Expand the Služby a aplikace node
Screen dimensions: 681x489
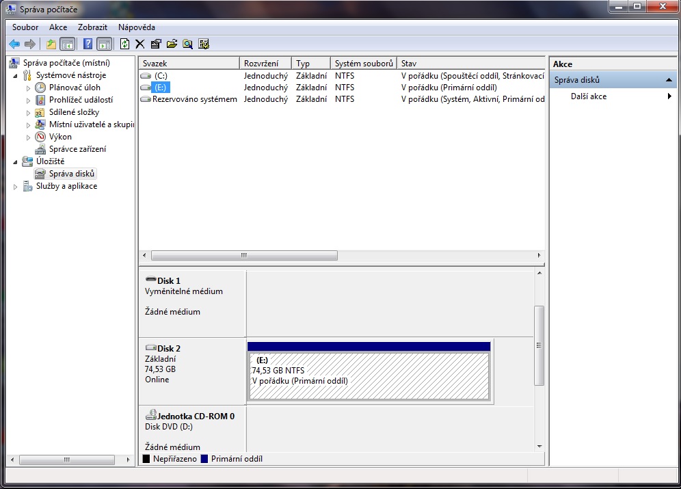(16, 187)
